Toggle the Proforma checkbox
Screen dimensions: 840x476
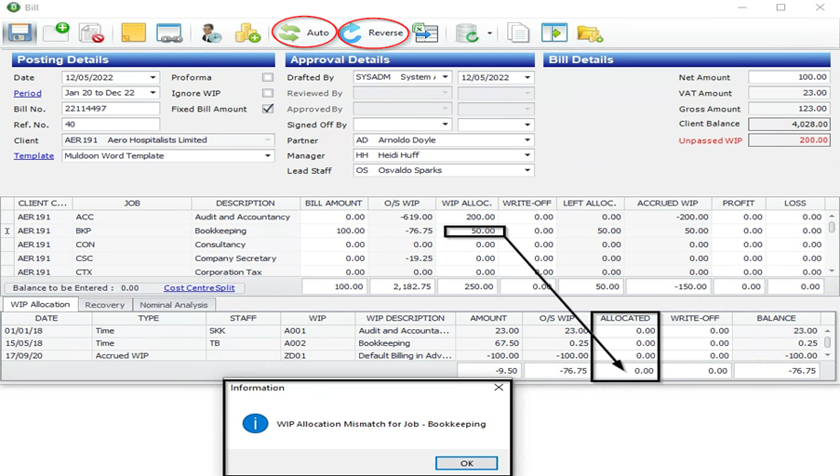(x=268, y=78)
